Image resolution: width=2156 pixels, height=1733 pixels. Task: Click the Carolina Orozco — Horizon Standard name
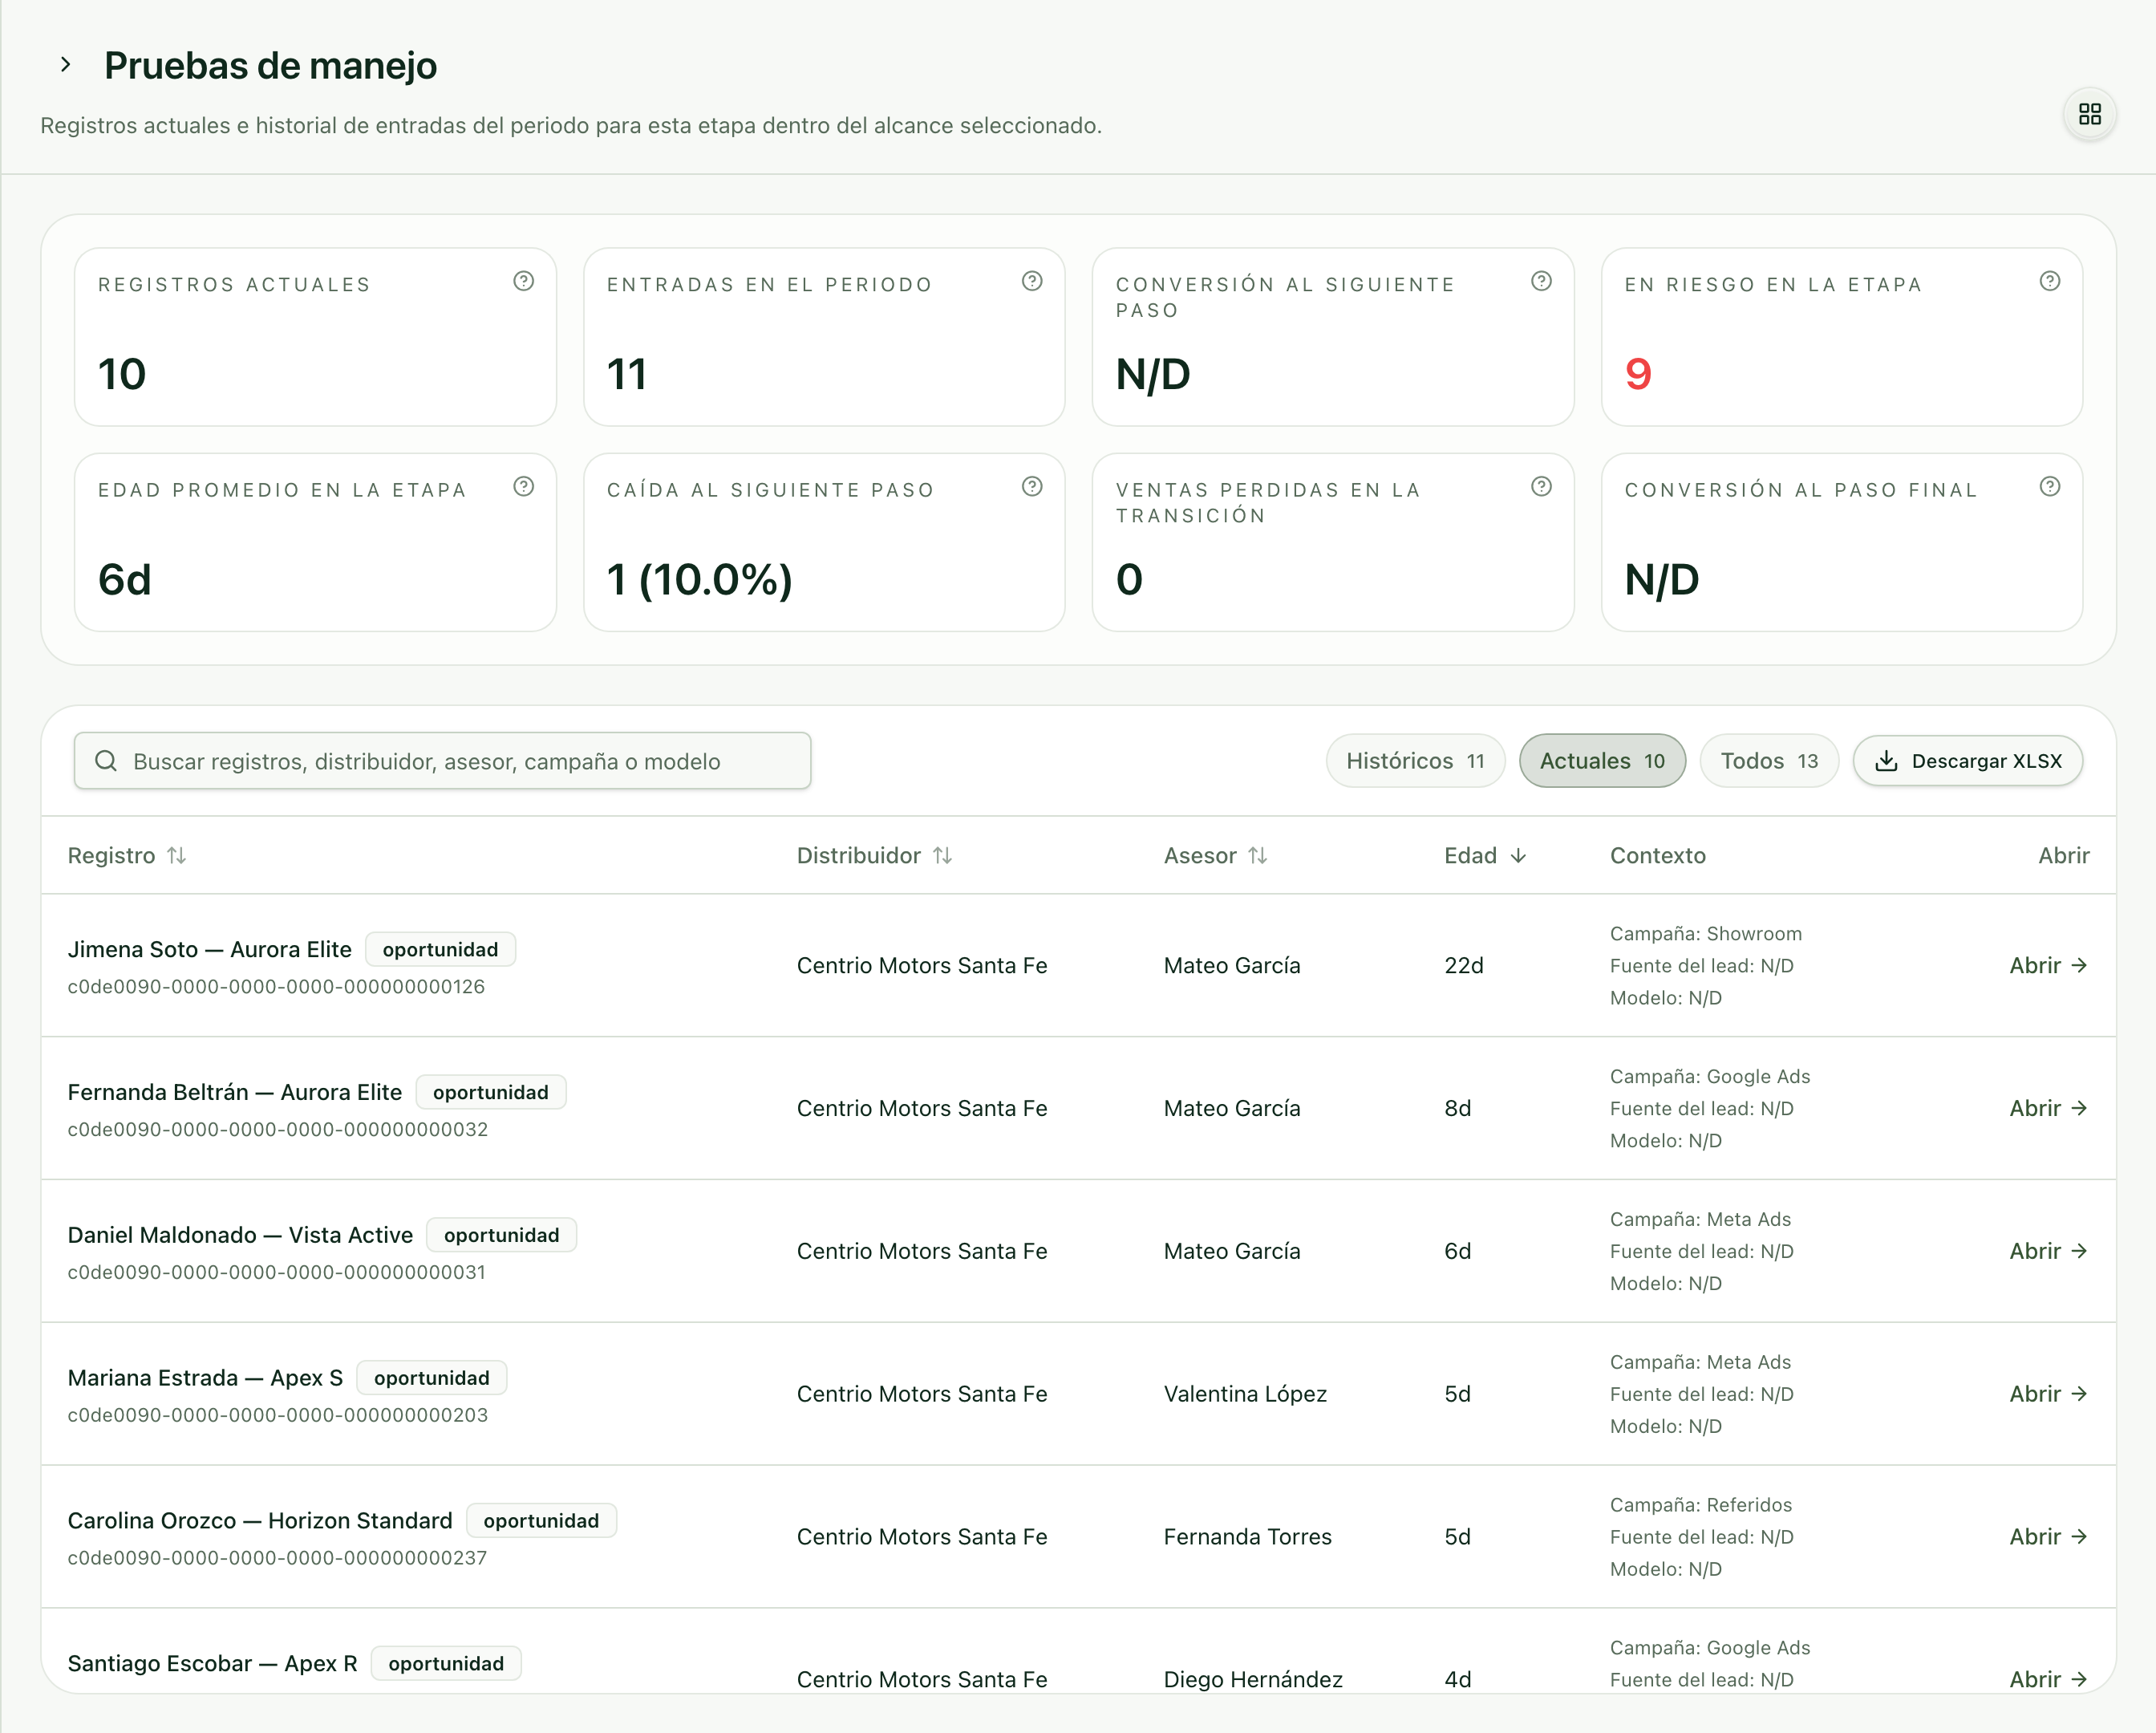(260, 1521)
